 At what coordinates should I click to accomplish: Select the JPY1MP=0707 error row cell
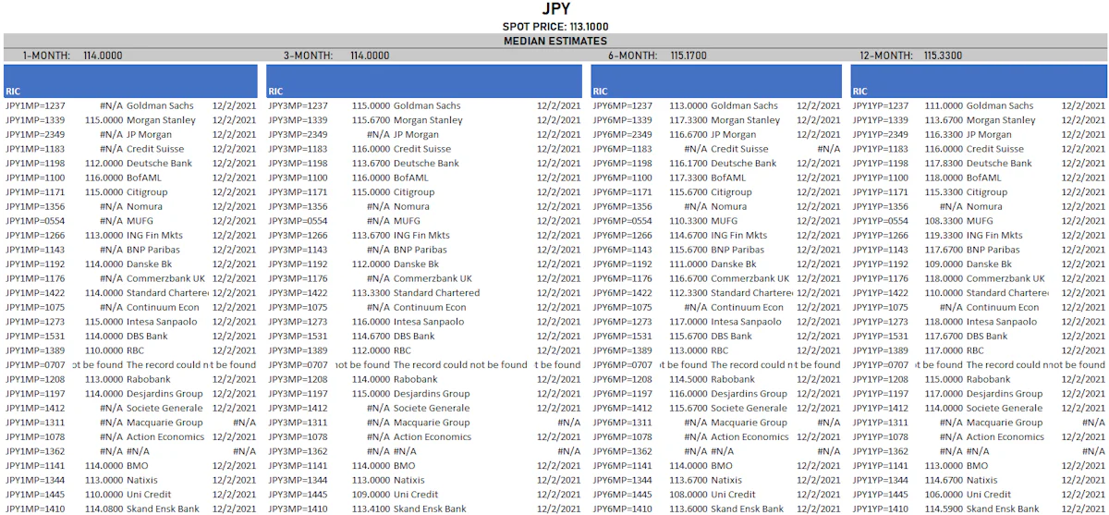(36, 365)
